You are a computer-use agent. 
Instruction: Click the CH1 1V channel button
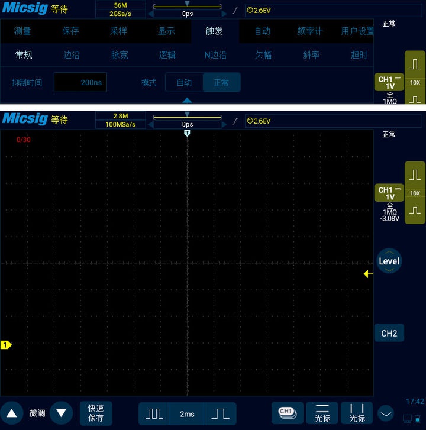(x=389, y=193)
